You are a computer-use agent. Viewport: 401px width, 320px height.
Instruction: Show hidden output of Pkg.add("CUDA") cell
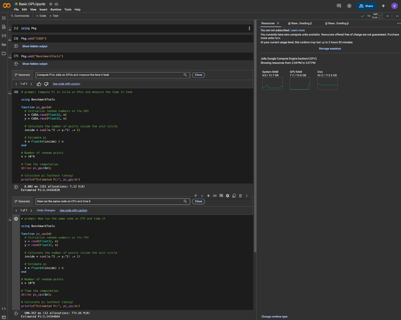pos(35,46)
